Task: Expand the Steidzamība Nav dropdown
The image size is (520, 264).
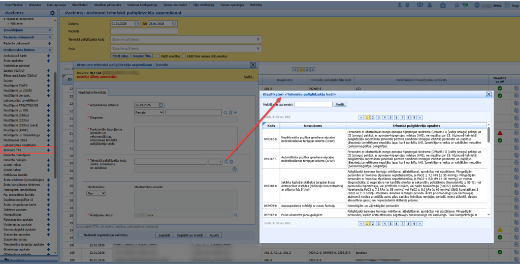Action: [x=96, y=193]
